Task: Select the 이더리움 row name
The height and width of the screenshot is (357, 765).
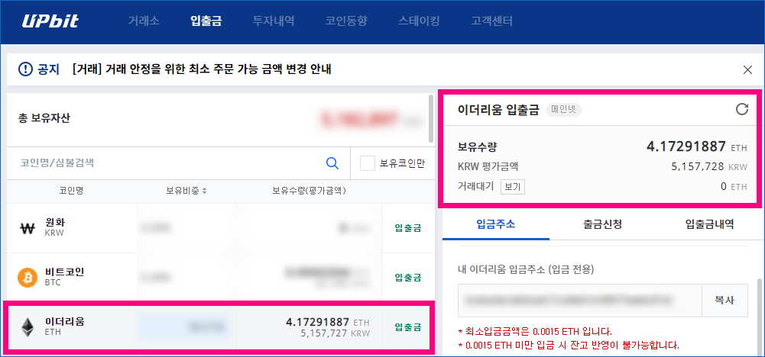Action: tap(64, 321)
